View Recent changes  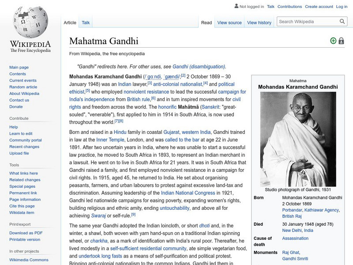[24, 147]
